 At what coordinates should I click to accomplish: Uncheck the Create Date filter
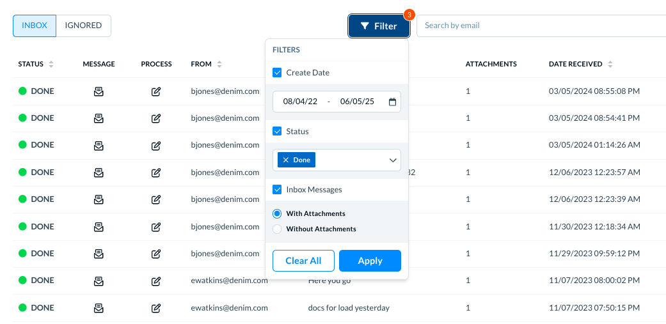point(277,72)
